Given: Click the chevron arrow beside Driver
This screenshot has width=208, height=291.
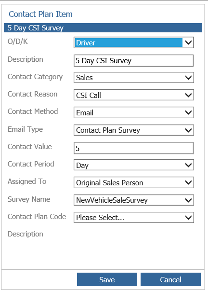Looking at the screenshot, I should (x=188, y=42).
